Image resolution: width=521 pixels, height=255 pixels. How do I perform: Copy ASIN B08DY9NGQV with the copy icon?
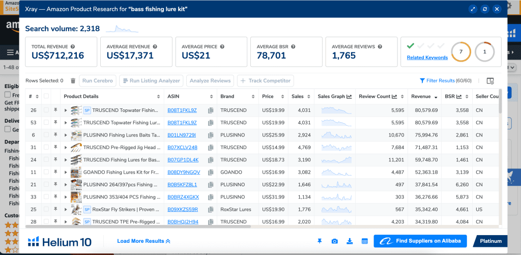(x=210, y=172)
